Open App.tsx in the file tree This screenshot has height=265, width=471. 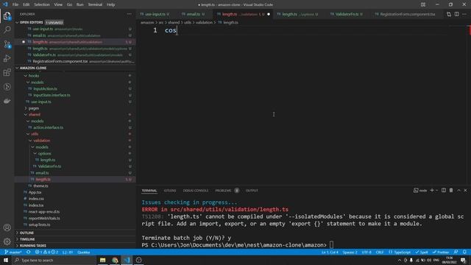(35, 192)
